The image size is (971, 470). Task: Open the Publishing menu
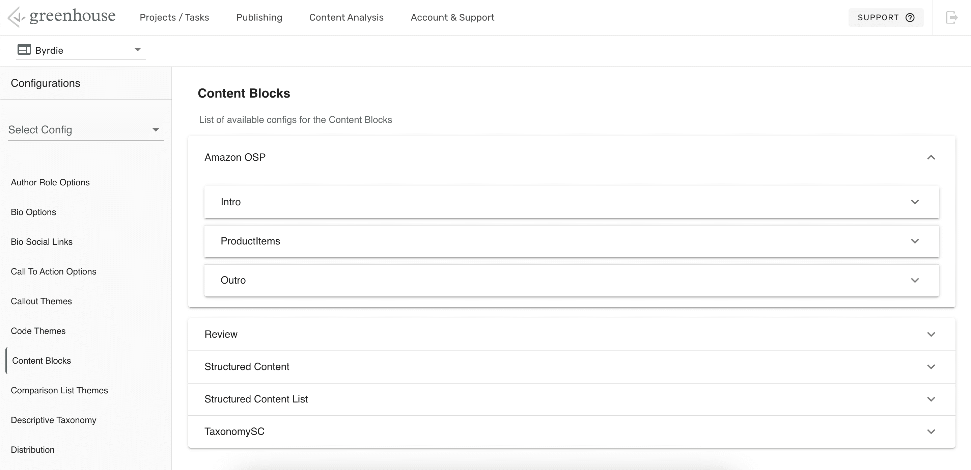tap(259, 17)
